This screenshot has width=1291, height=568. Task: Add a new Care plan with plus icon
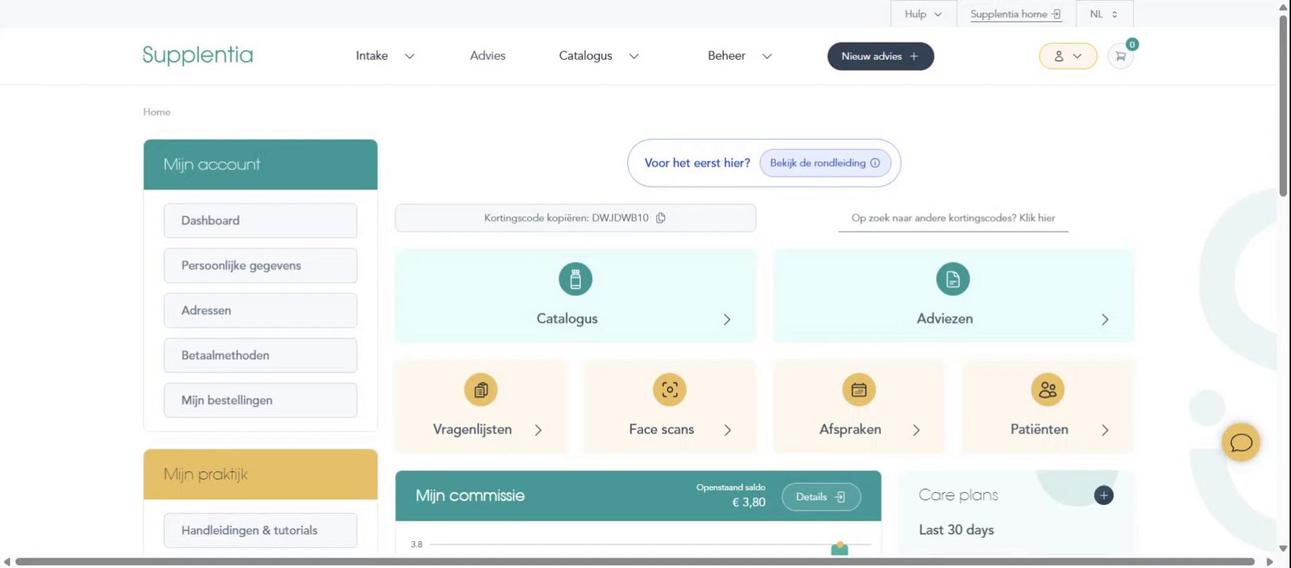click(x=1104, y=495)
